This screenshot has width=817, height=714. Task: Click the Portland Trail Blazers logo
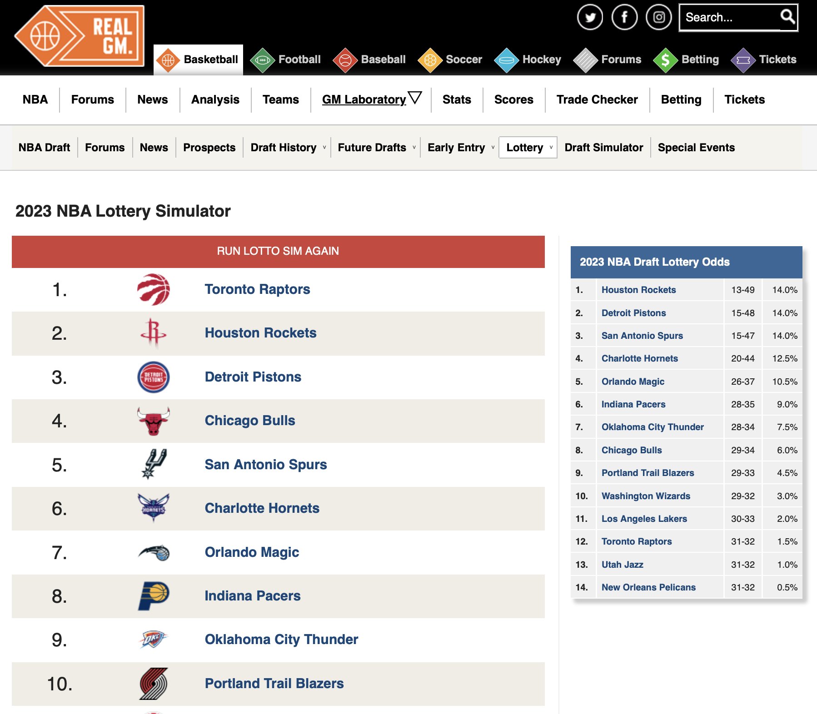pos(154,684)
